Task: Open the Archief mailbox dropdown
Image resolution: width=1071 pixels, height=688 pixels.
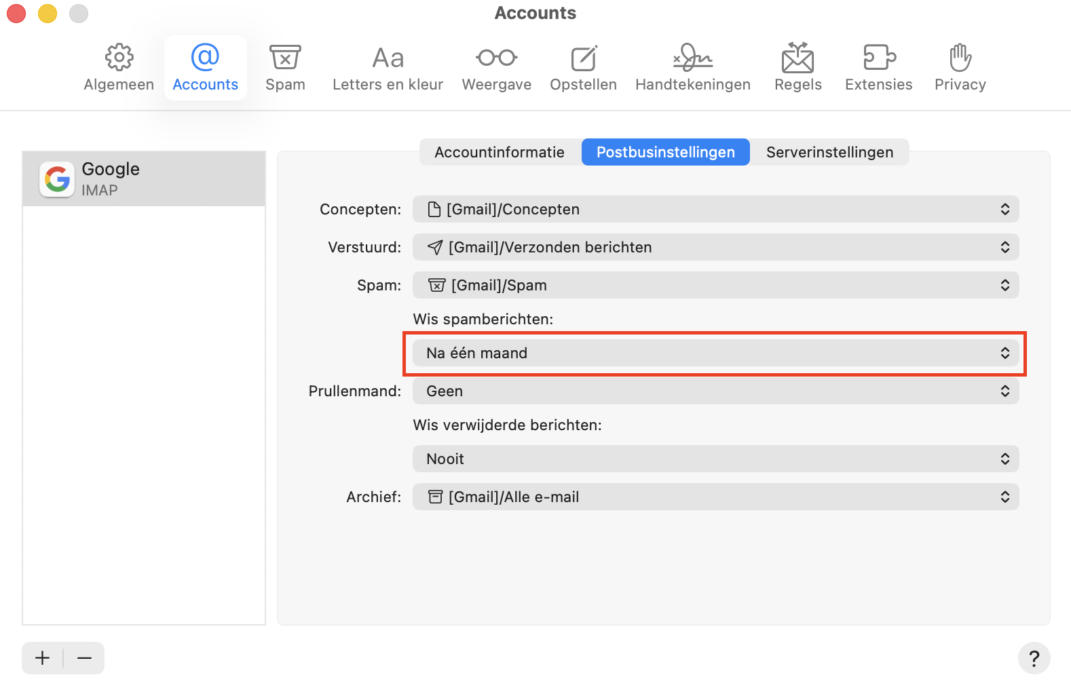Action: click(x=716, y=497)
